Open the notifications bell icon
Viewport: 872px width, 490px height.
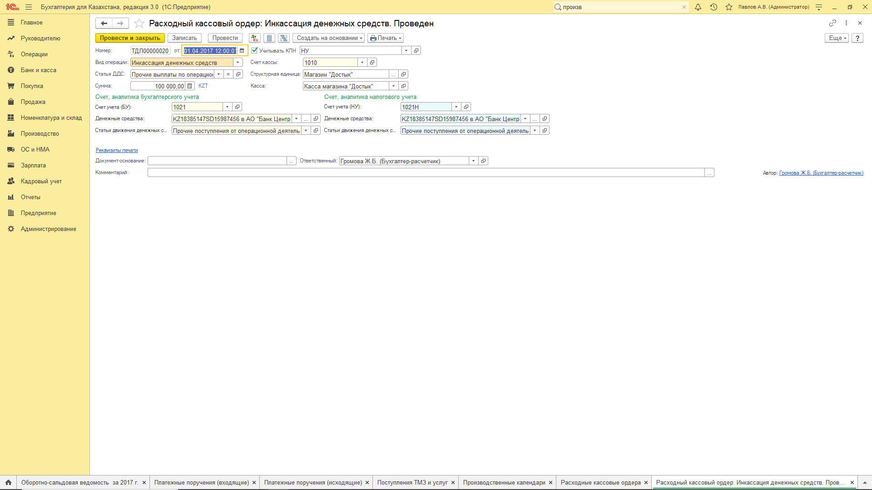coord(698,7)
